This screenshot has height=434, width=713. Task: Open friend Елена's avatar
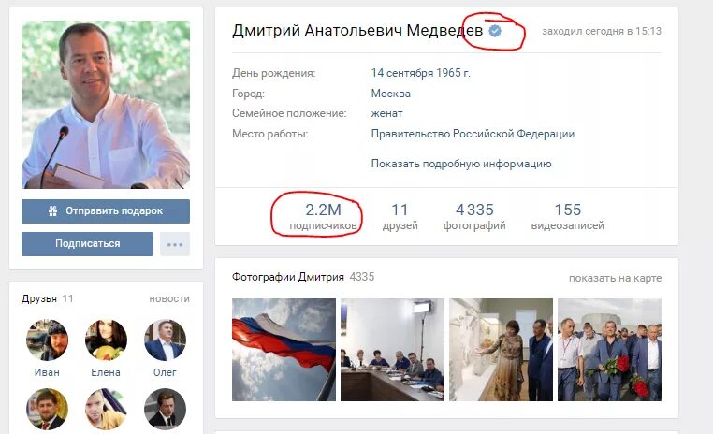tap(106, 340)
